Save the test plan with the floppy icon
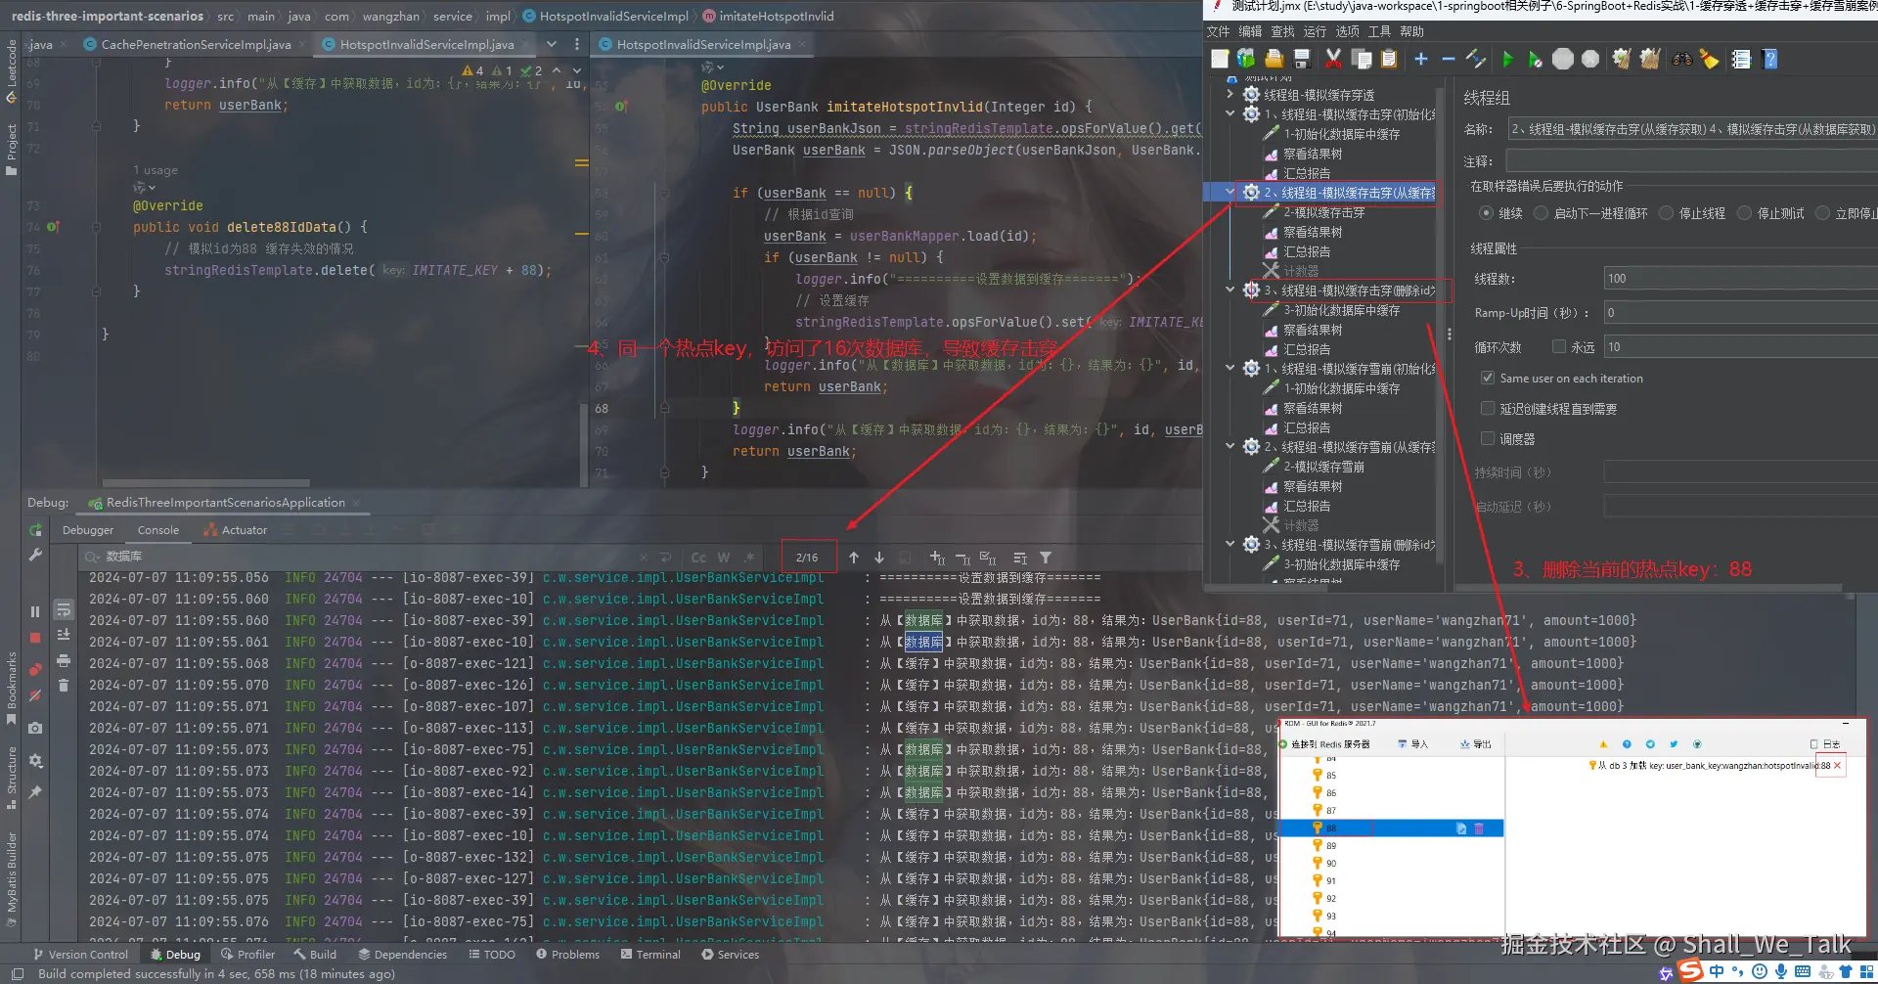 [1301, 59]
